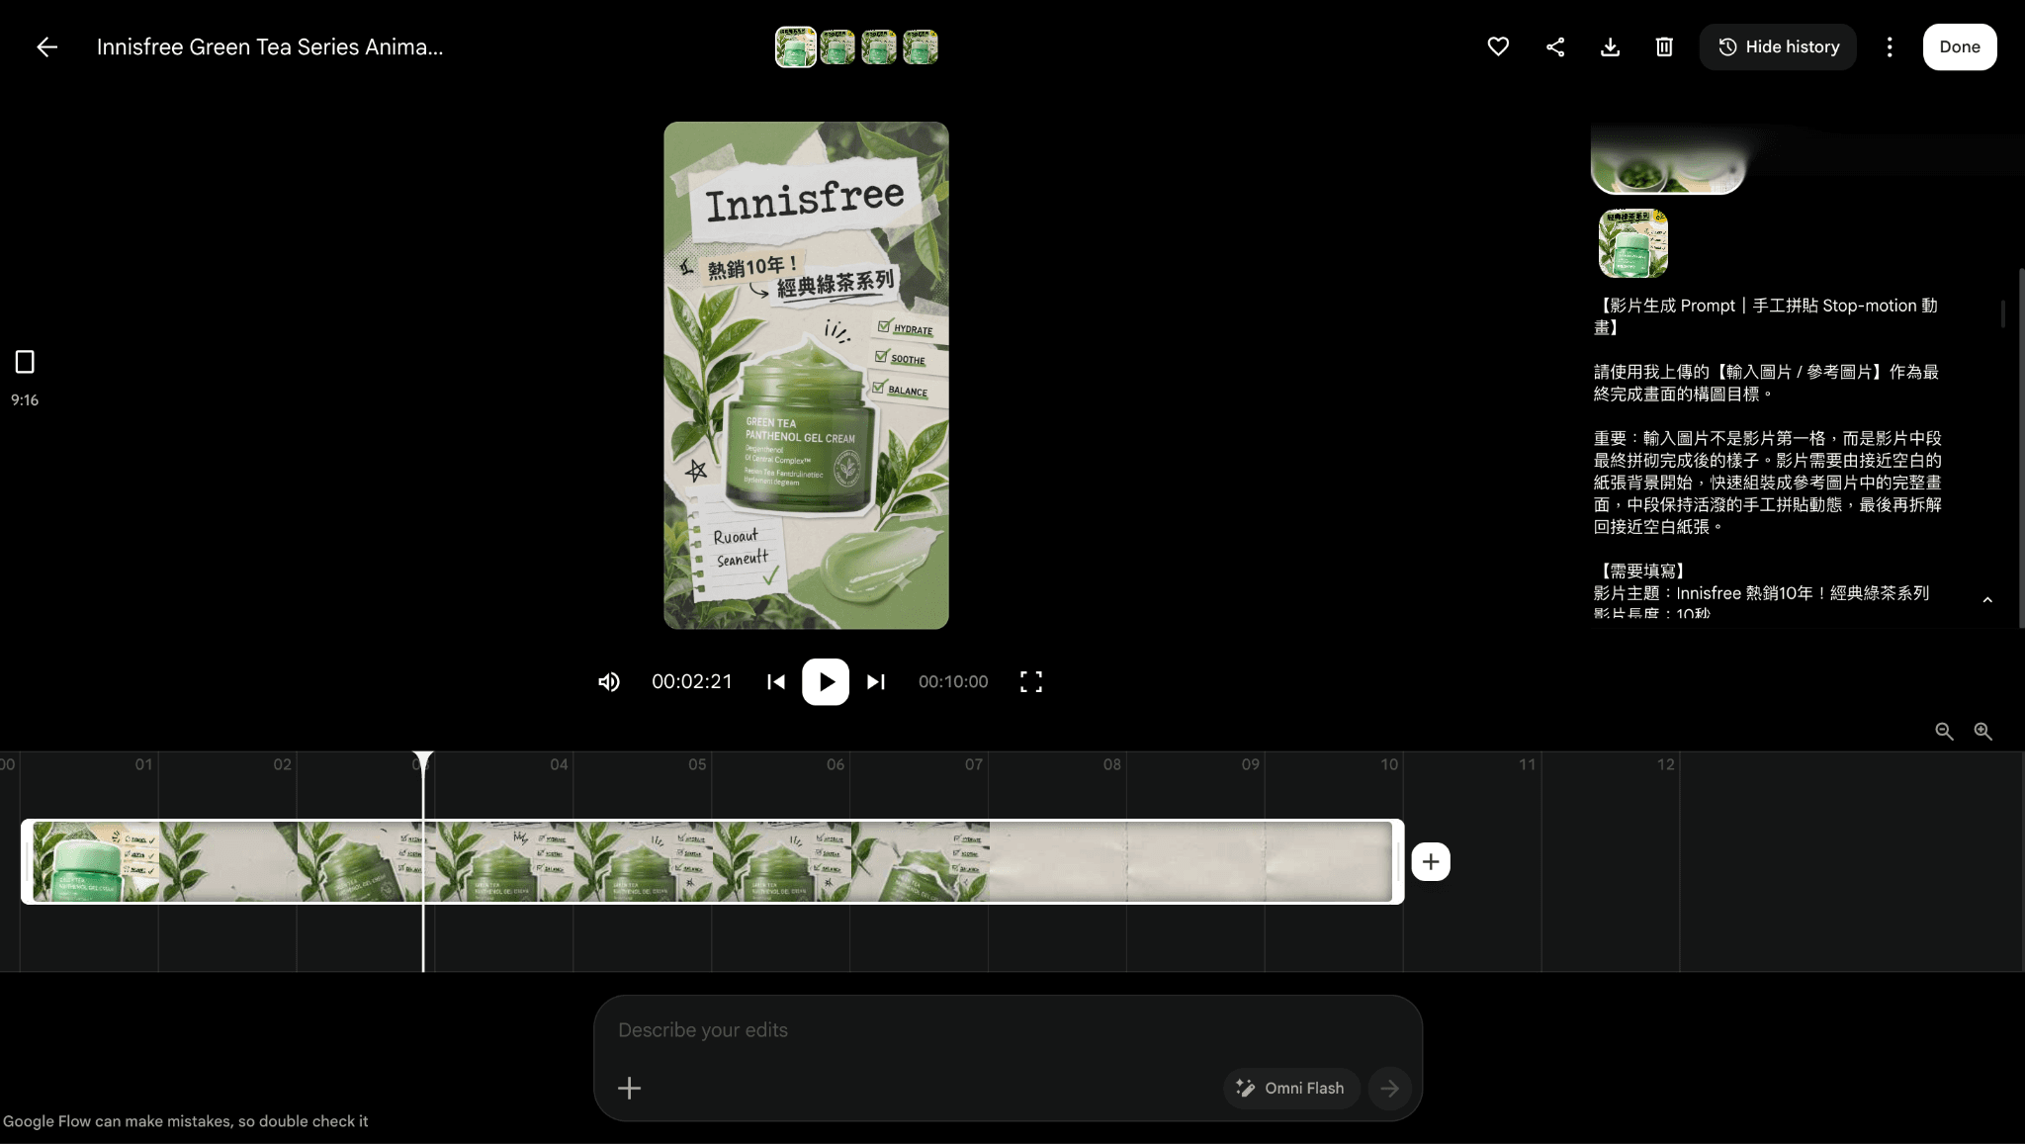Submit the edit with the arrow button

click(1389, 1088)
